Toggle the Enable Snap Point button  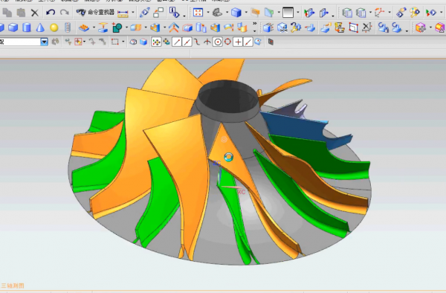point(156,42)
